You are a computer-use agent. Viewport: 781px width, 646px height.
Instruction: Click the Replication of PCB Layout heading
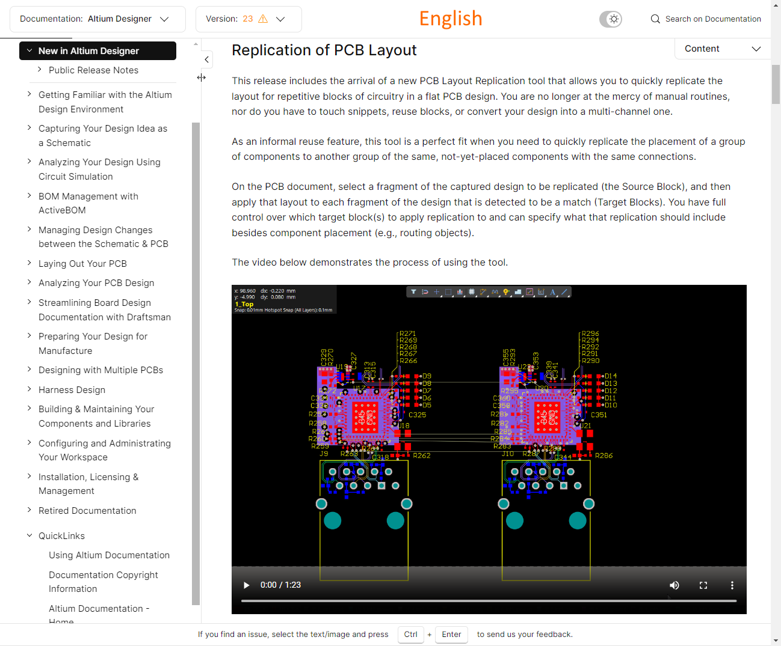324,50
